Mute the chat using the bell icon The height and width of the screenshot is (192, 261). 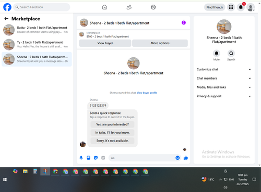coord(217,54)
